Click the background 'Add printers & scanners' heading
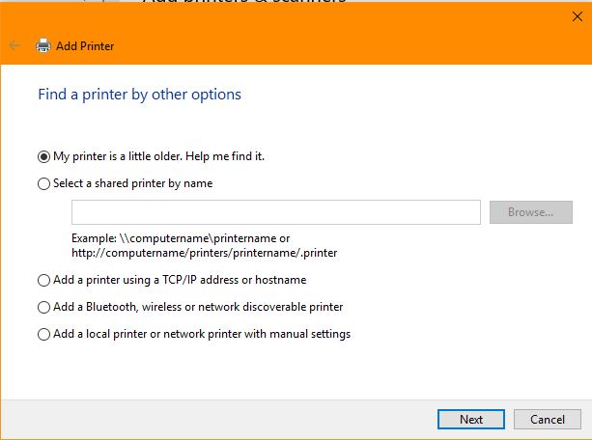Viewport: 592px width, 440px height. pos(243,3)
